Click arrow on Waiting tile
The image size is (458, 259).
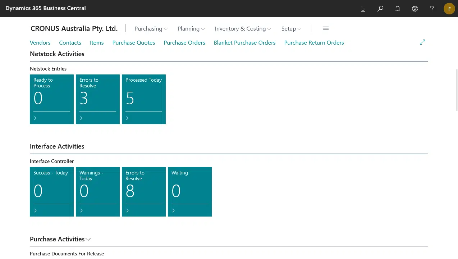(173, 210)
